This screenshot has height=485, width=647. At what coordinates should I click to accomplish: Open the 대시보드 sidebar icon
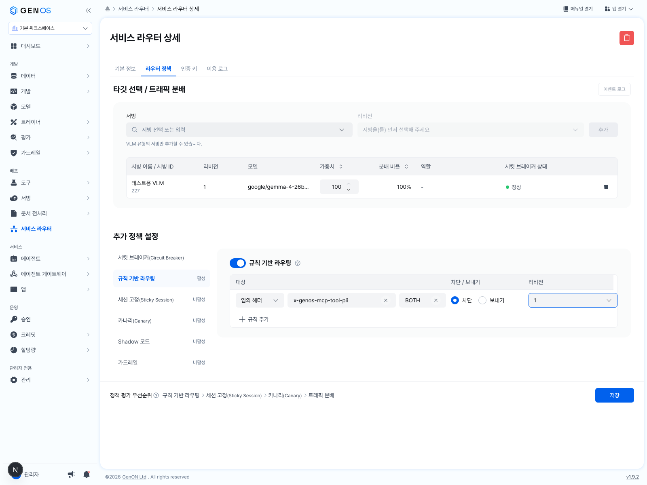point(14,46)
